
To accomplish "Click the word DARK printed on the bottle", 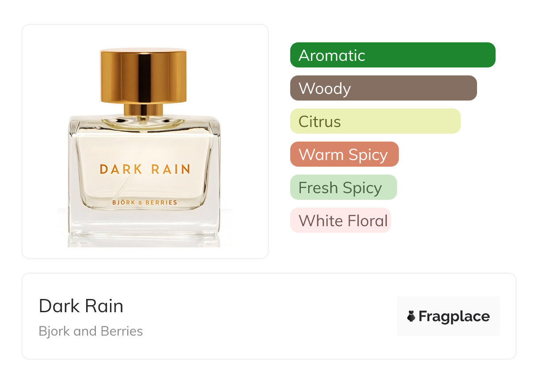I will [x=115, y=169].
